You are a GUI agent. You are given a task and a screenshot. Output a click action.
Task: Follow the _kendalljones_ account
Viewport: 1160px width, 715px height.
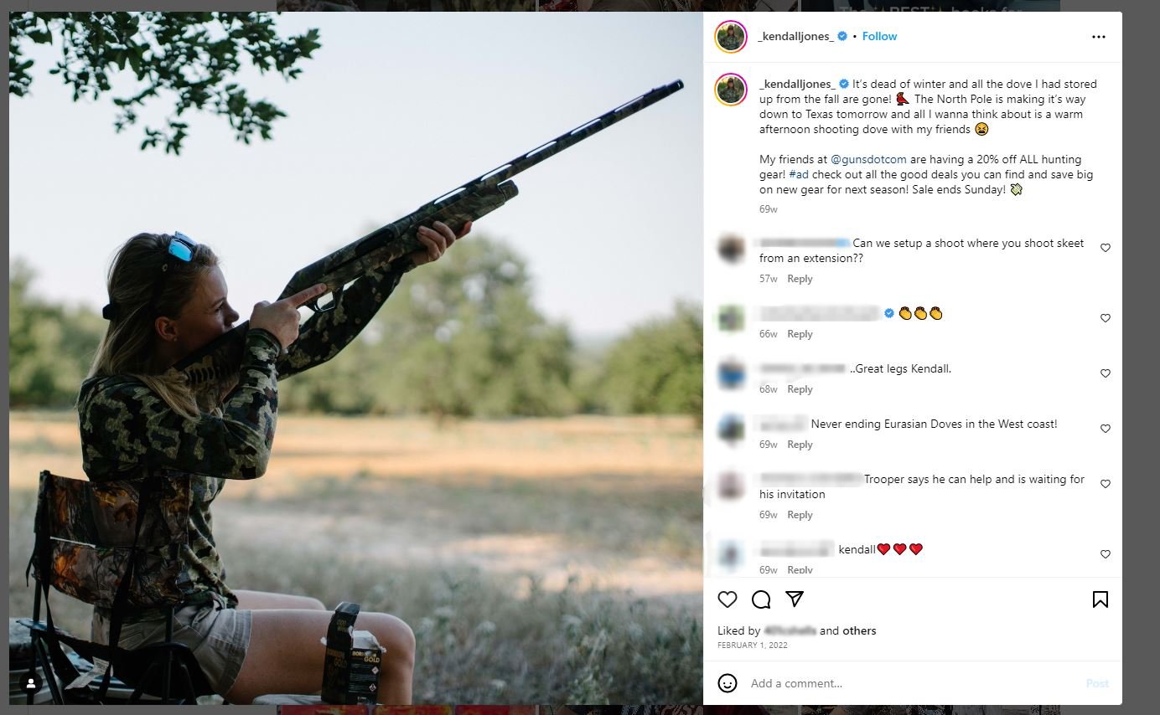(879, 37)
